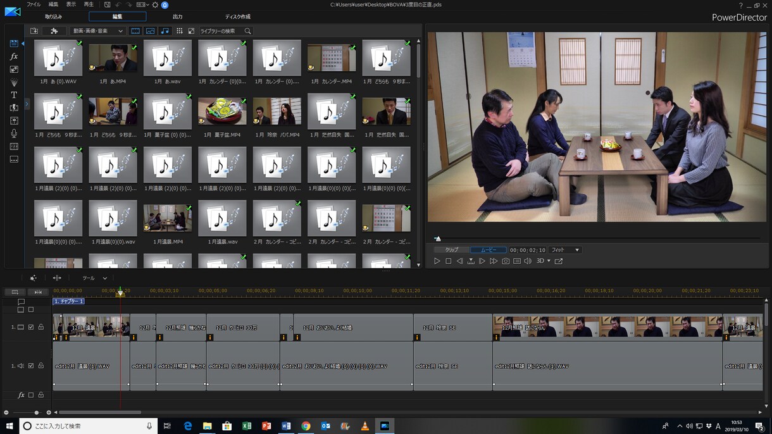Click the timeline zoom in plus button
The height and width of the screenshot is (434, 772).
49,412
